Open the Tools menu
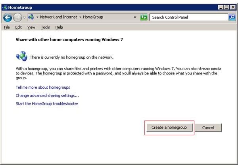Image resolution: width=238 pixels, height=168 pixels. point(45,27)
